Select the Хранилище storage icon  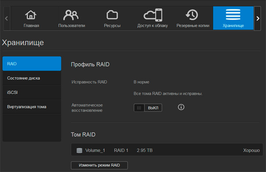(233, 15)
